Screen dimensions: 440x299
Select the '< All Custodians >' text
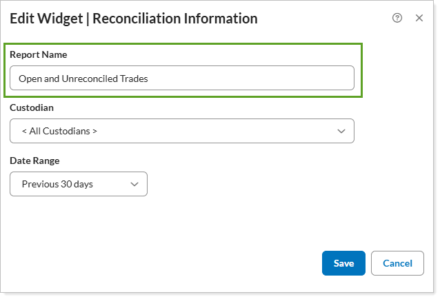click(x=60, y=131)
